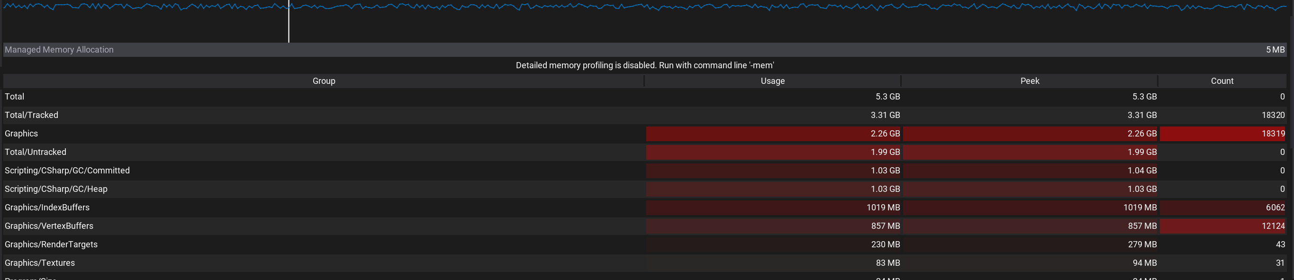Select the Scripting/CSharp/GC/Committed row
The width and height of the screenshot is (1294, 280).
(x=67, y=171)
